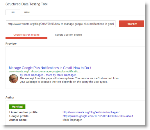The width and height of the screenshot is (150, 130).
Task: Open the linked author profile URL
Action: coord(91,112)
